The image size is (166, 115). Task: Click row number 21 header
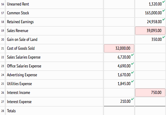pos(2,49)
